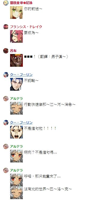Click last アルテラ round avatar icon

pos(6,170)
